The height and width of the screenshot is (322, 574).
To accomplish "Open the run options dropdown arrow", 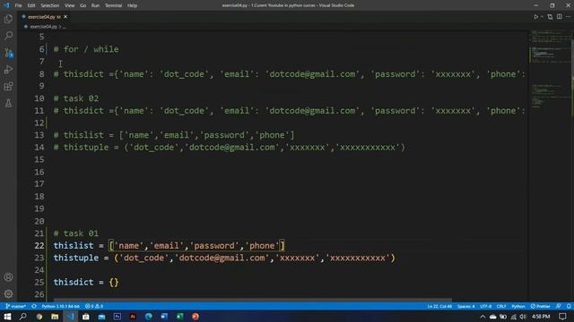I will click(x=542, y=17).
